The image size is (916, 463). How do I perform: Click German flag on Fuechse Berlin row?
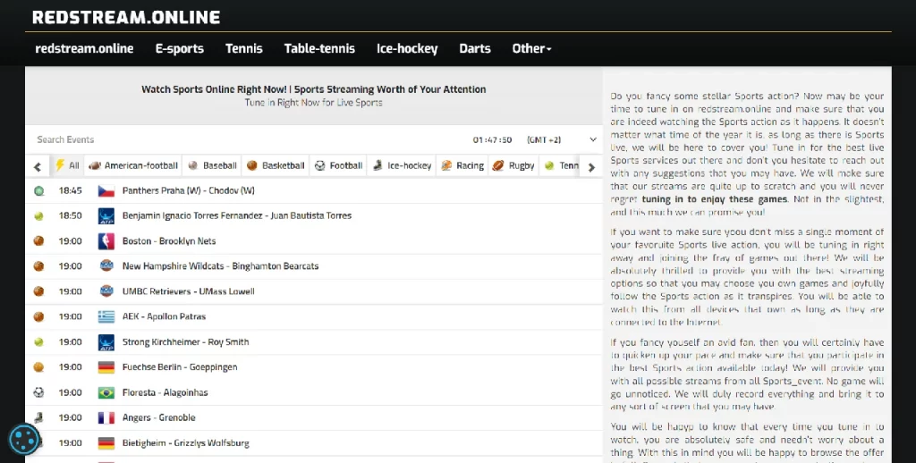pyautogui.click(x=106, y=366)
